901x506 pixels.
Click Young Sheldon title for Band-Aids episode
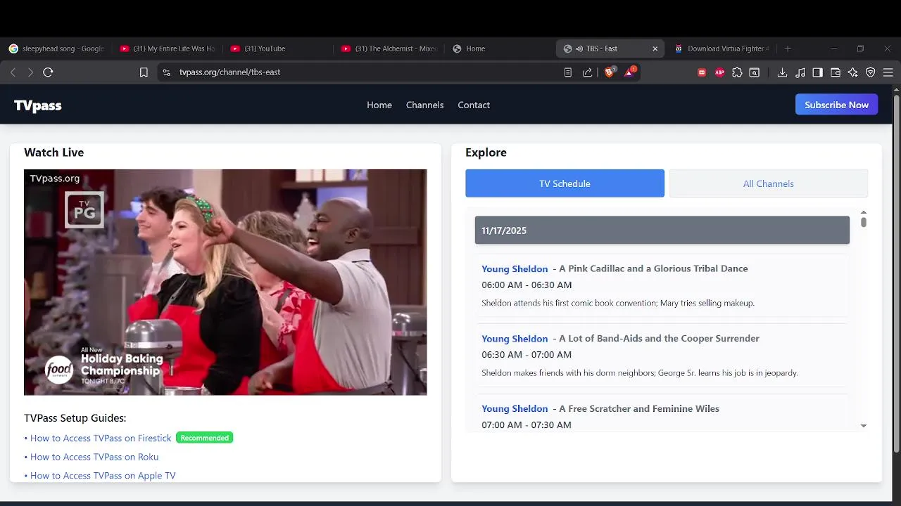click(515, 338)
